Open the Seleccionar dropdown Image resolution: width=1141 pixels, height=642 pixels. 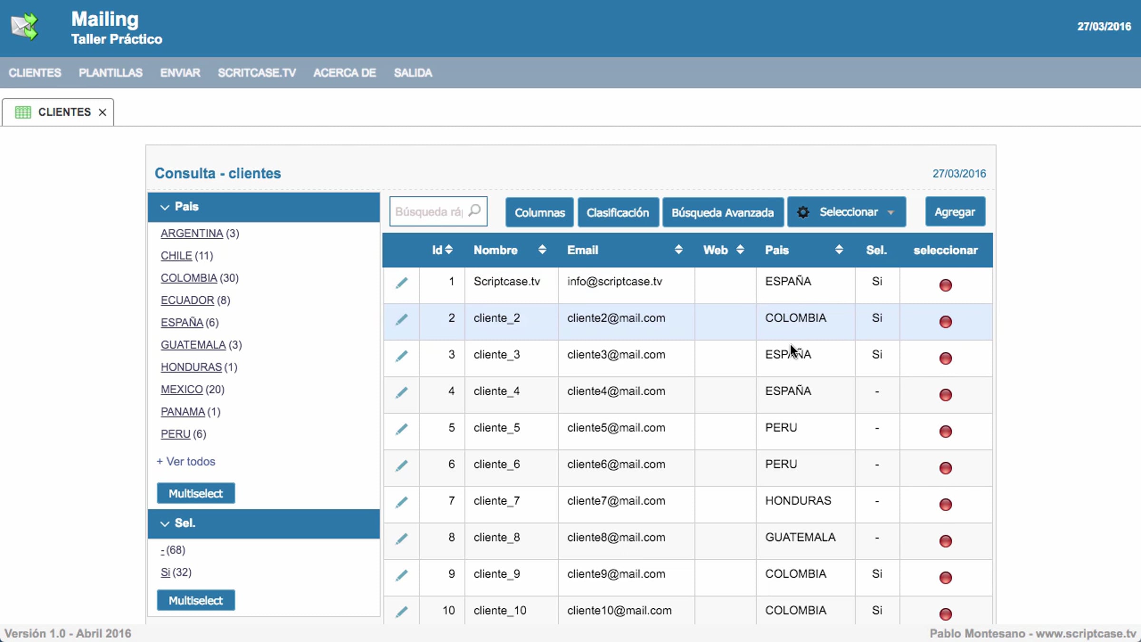coord(847,212)
